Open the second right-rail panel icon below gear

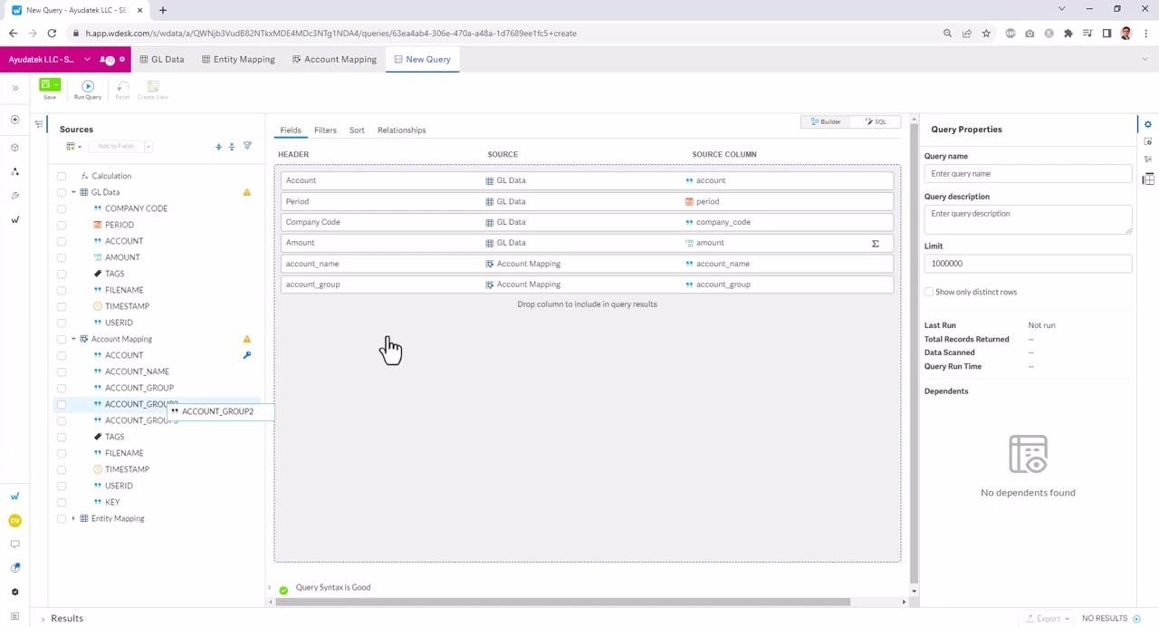tap(1148, 141)
